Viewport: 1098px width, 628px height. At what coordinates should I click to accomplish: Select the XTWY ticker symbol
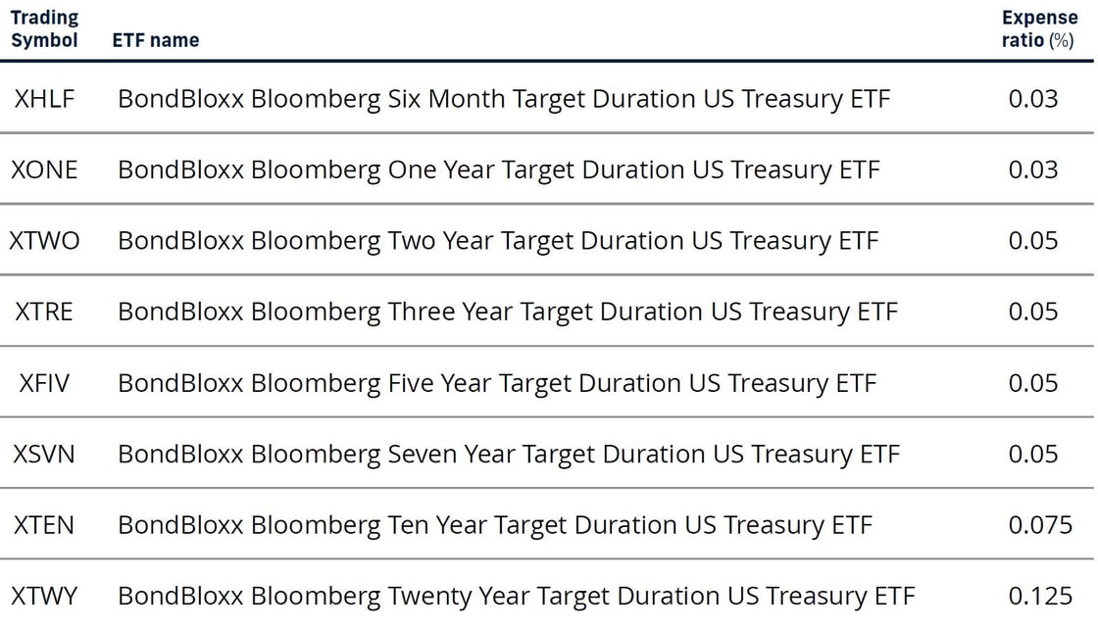[44, 596]
